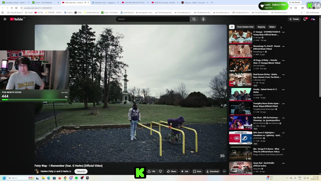Viewport: 321px width, 181px height.
Task: Open the NHL Game 5 Highlights thumbnail
Action: (240, 138)
